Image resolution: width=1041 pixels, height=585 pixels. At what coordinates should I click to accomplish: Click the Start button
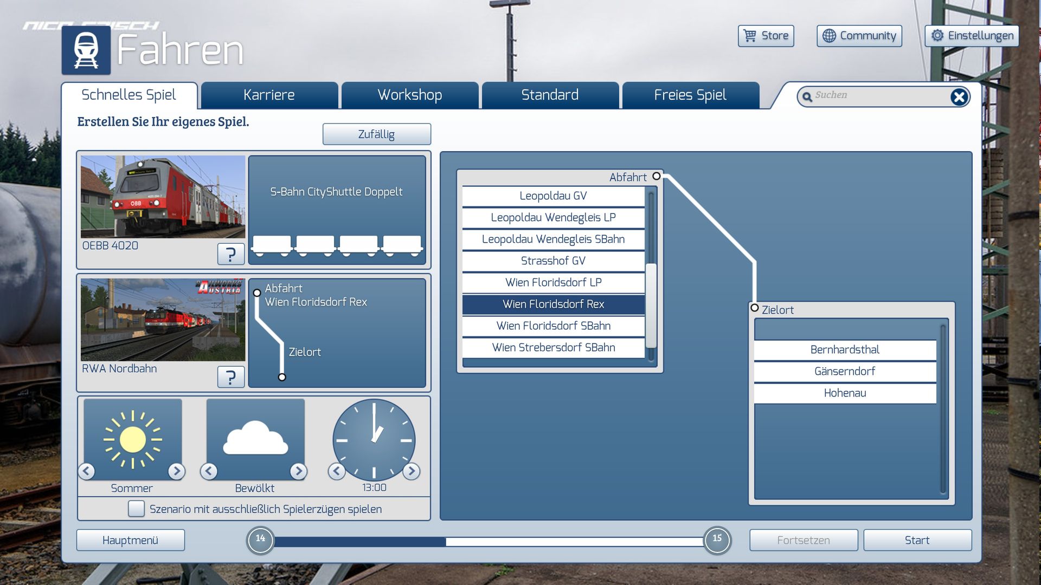coord(917,540)
